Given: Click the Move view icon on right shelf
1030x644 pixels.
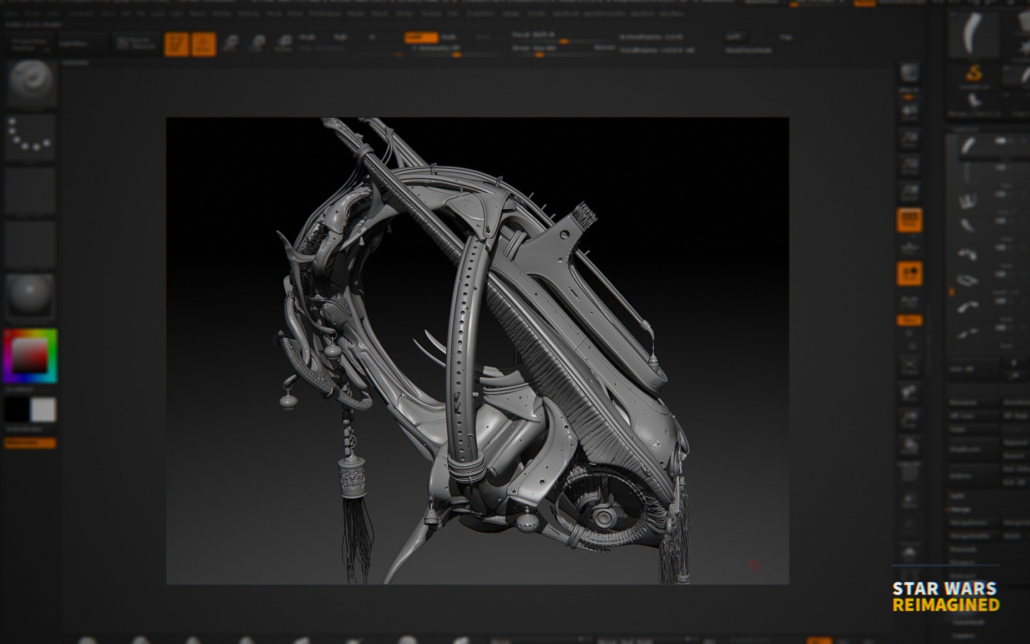Looking at the screenshot, I should pos(909,393).
